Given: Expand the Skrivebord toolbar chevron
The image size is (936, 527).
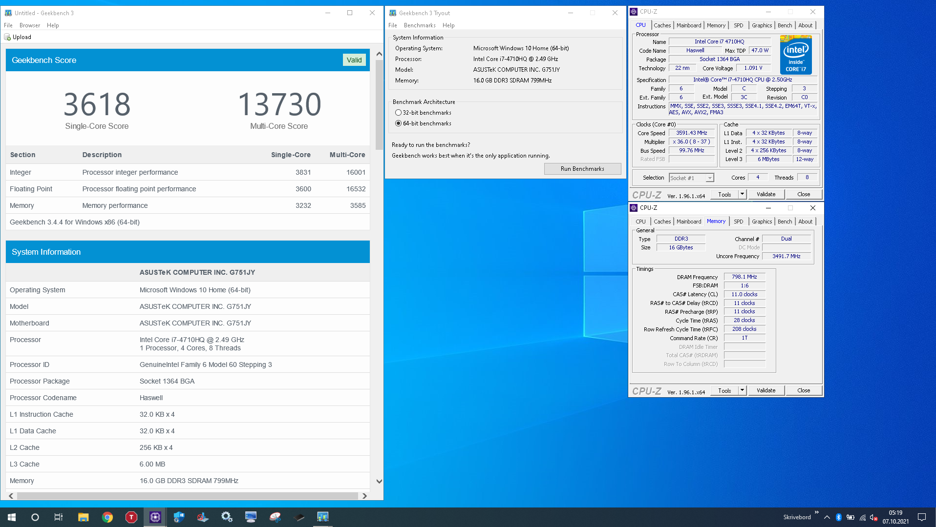Looking at the screenshot, I should tap(816, 512).
